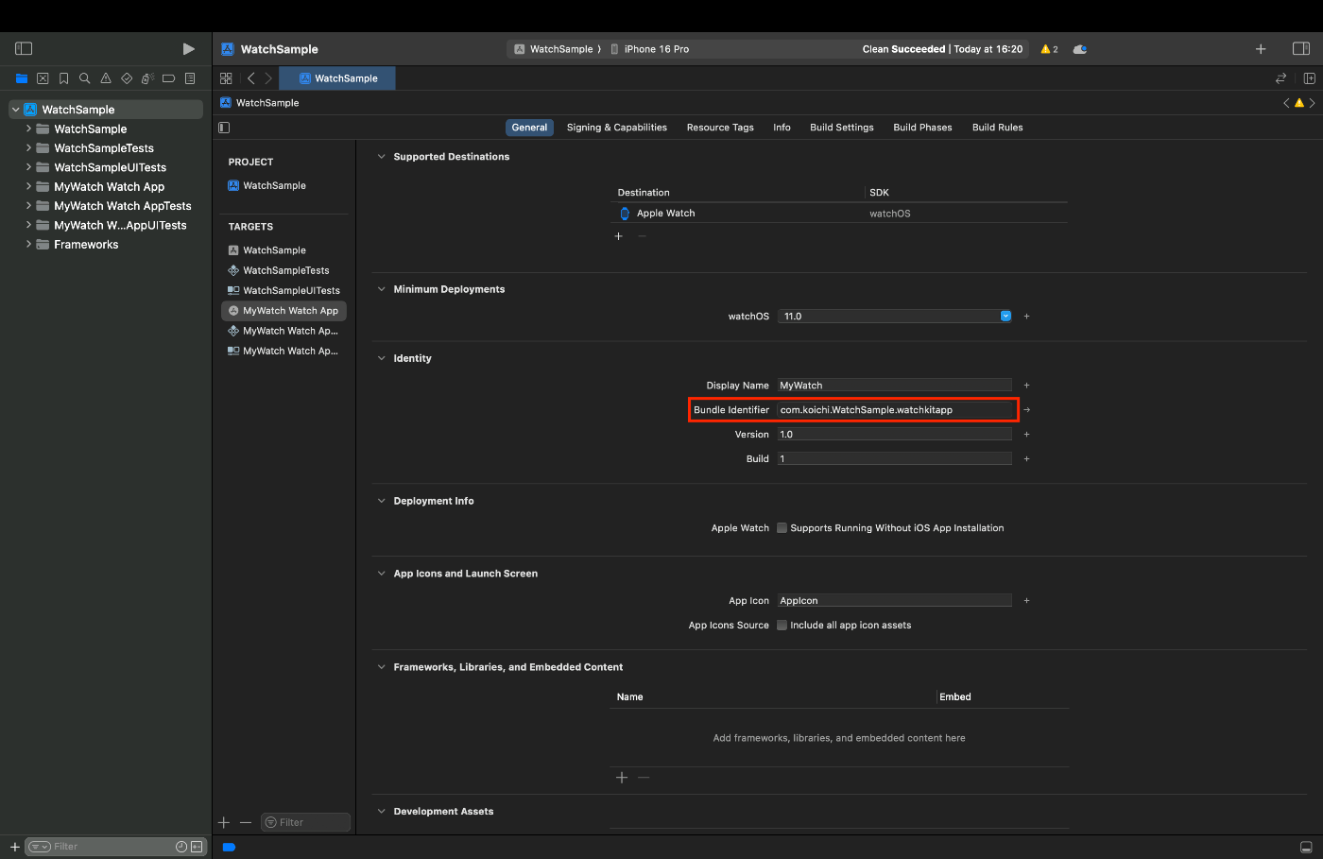Click the Display Name field

click(895, 386)
